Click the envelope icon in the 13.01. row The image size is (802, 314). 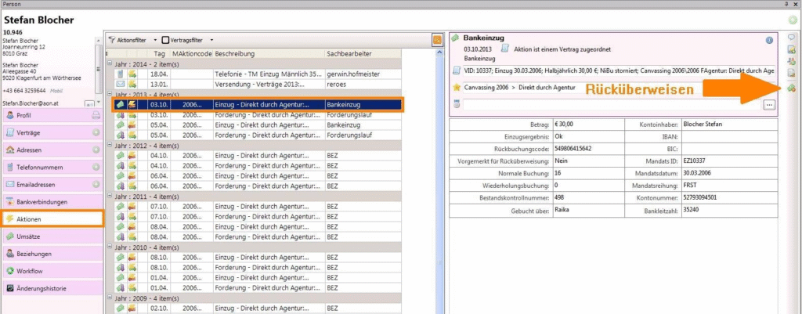click(x=120, y=84)
